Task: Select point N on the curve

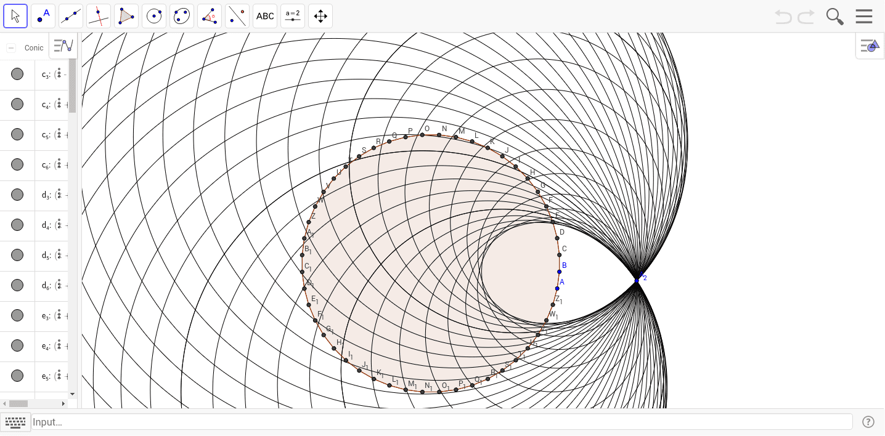Action: click(x=439, y=135)
